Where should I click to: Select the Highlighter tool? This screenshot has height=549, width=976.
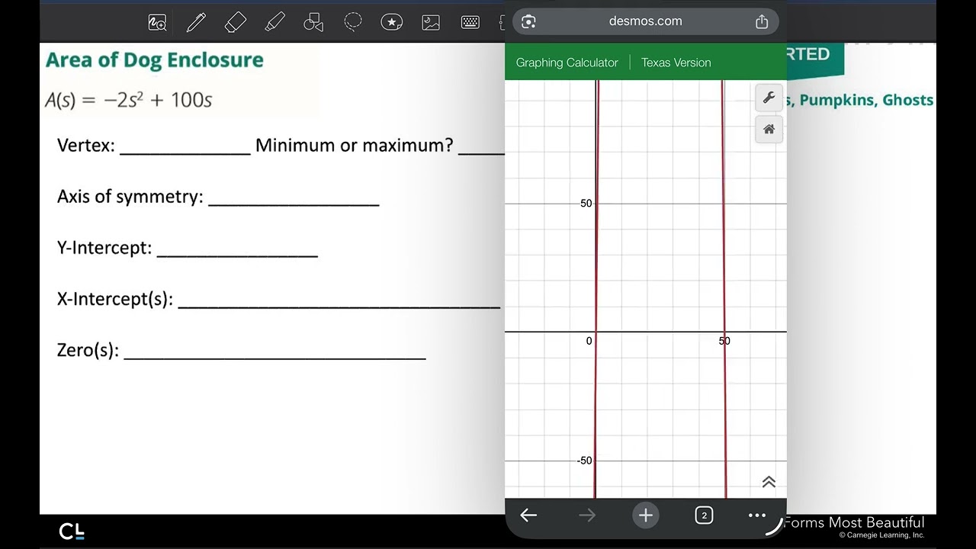(x=274, y=22)
